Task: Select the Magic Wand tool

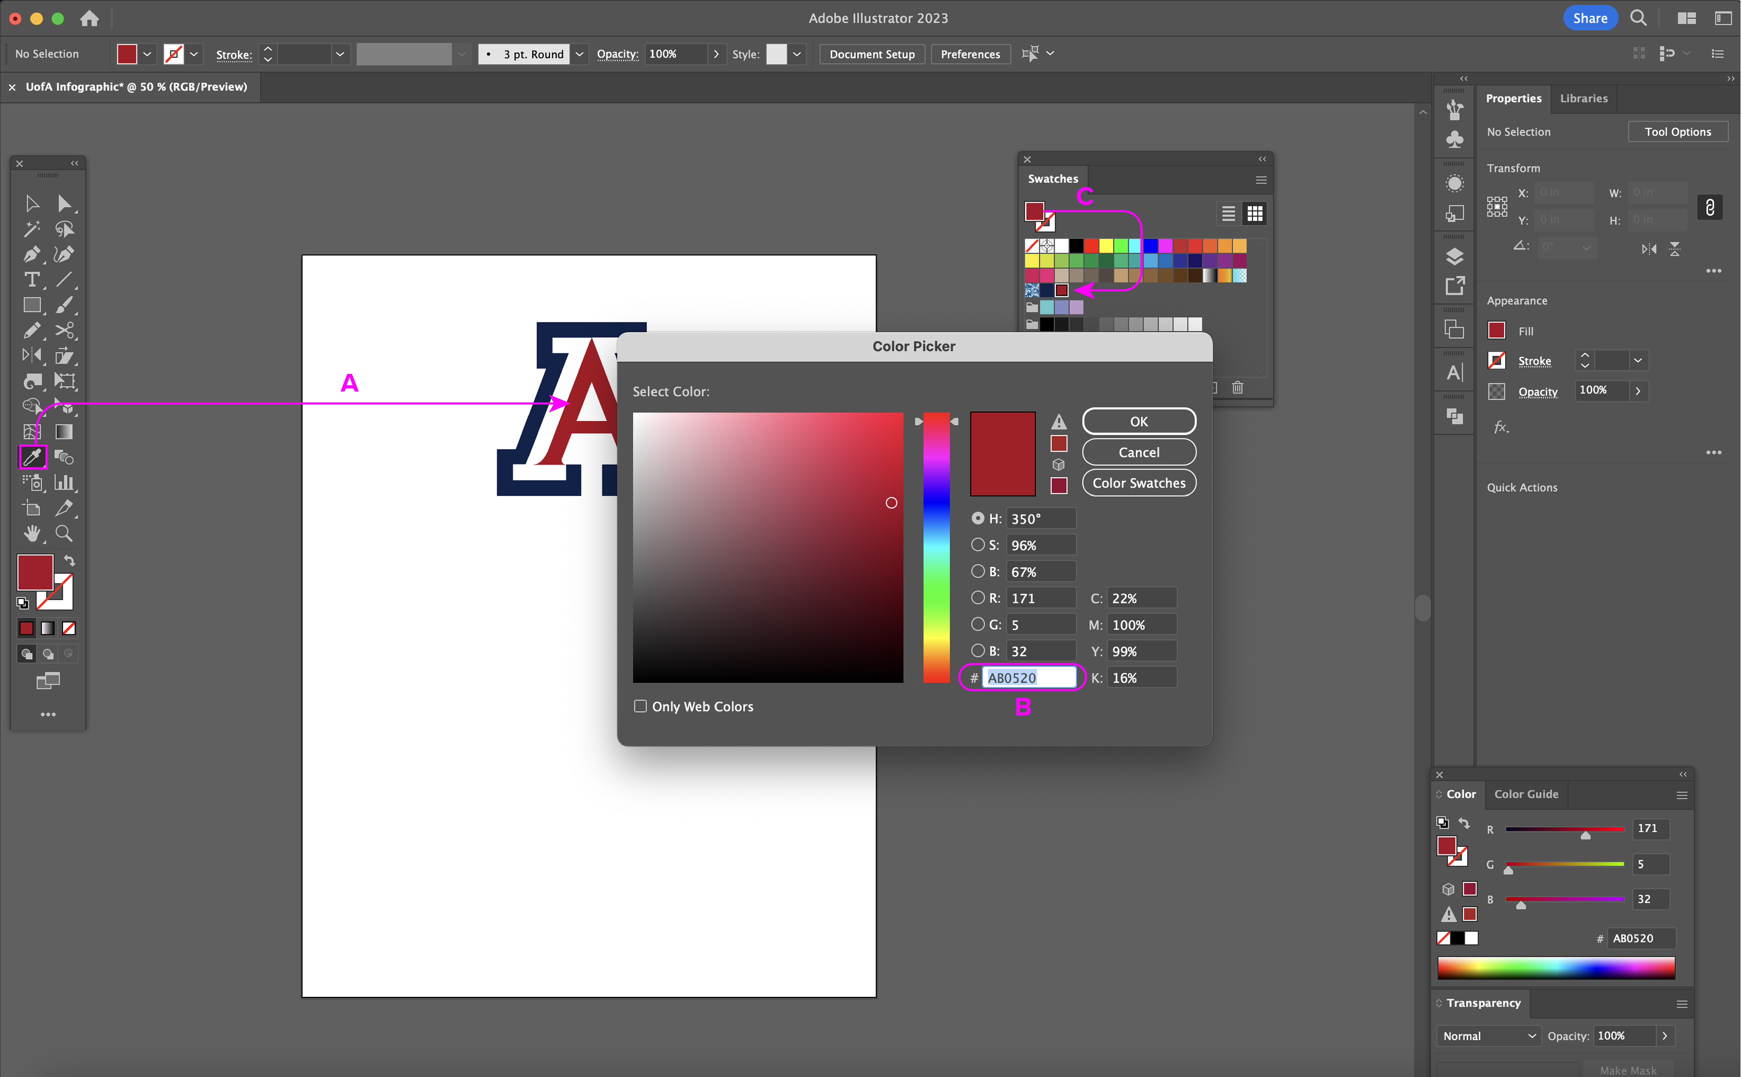Action: point(31,228)
